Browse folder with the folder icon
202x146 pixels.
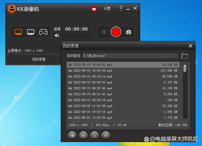(185, 56)
